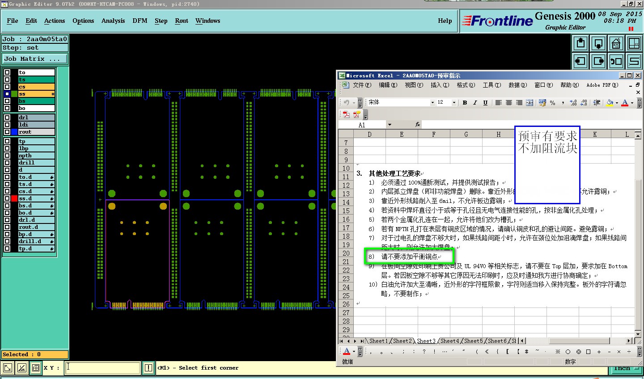Click the Excel Merge and Center icon
Image resolution: width=644 pixels, height=379 pixels.
click(530, 103)
